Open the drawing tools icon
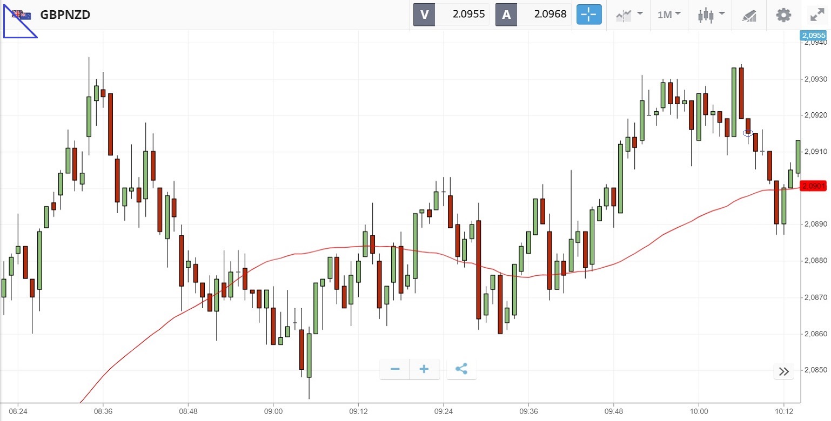Viewport: 831px width, 421px height. [x=749, y=15]
